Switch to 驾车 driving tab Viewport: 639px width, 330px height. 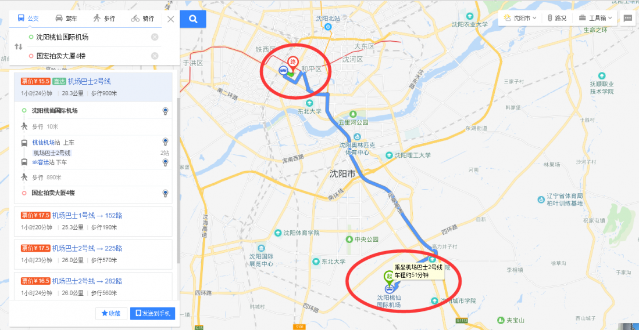click(66, 19)
